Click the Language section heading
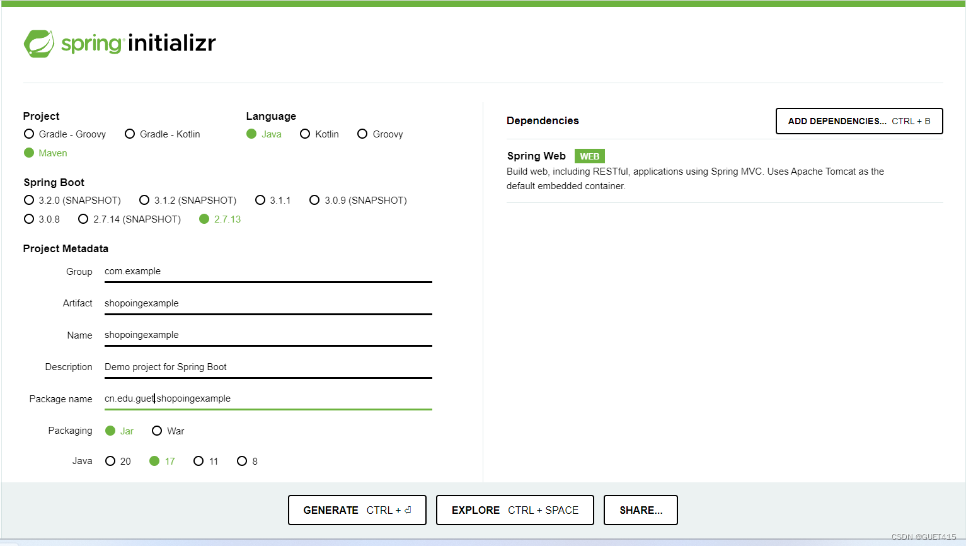Viewport: 966px width, 546px height. pos(271,116)
